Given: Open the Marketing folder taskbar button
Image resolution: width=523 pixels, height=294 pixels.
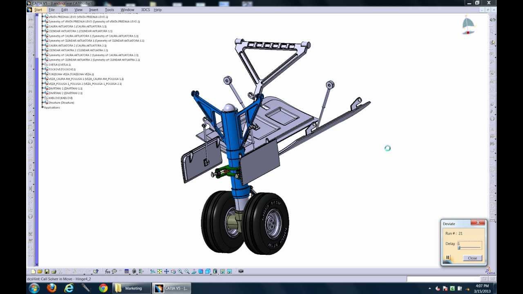Looking at the screenshot, I should [x=131, y=288].
